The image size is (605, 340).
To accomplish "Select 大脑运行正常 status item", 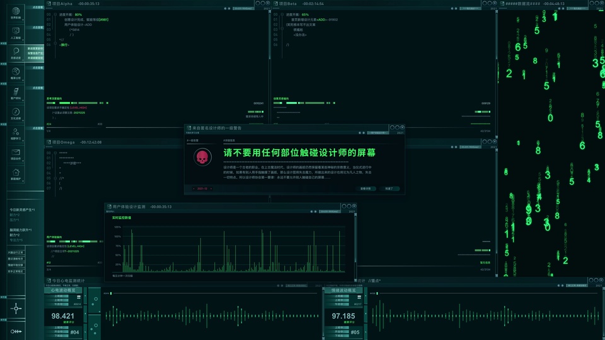I will tap(16, 252).
